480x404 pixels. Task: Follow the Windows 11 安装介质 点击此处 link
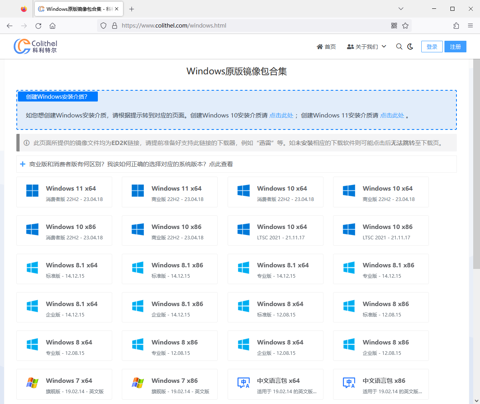[x=392, y=115]
